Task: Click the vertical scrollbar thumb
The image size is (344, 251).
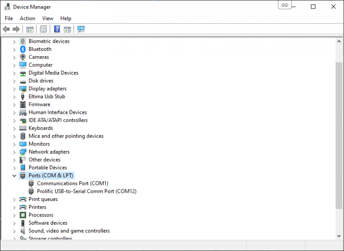Action: pos(339,135)
